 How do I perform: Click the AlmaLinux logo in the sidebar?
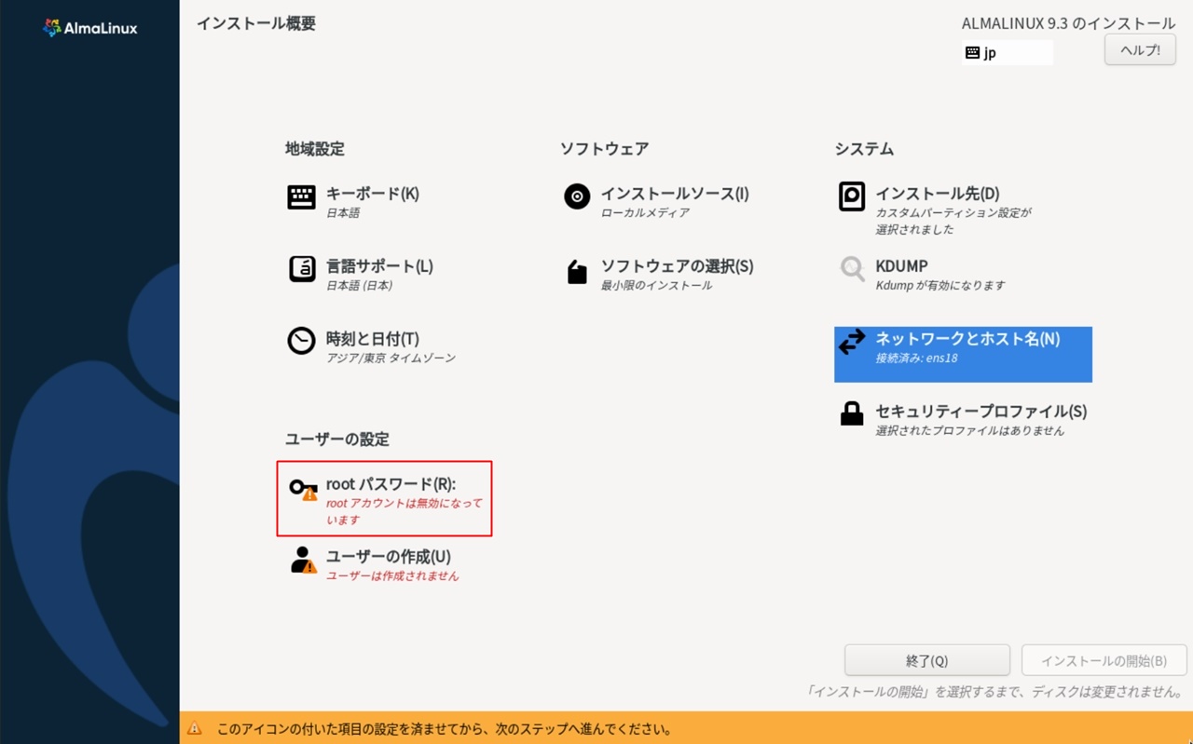pos(89,28)
